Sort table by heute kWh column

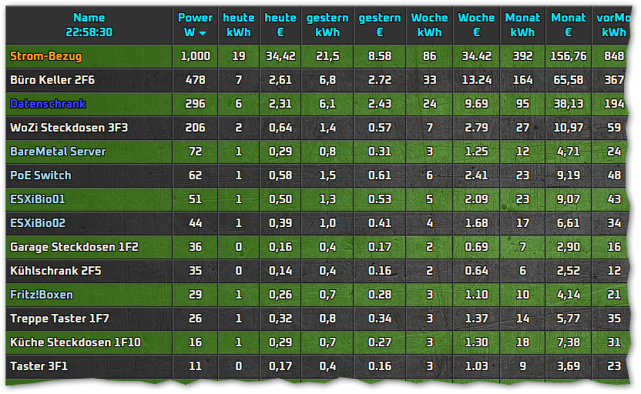(238, 25)
